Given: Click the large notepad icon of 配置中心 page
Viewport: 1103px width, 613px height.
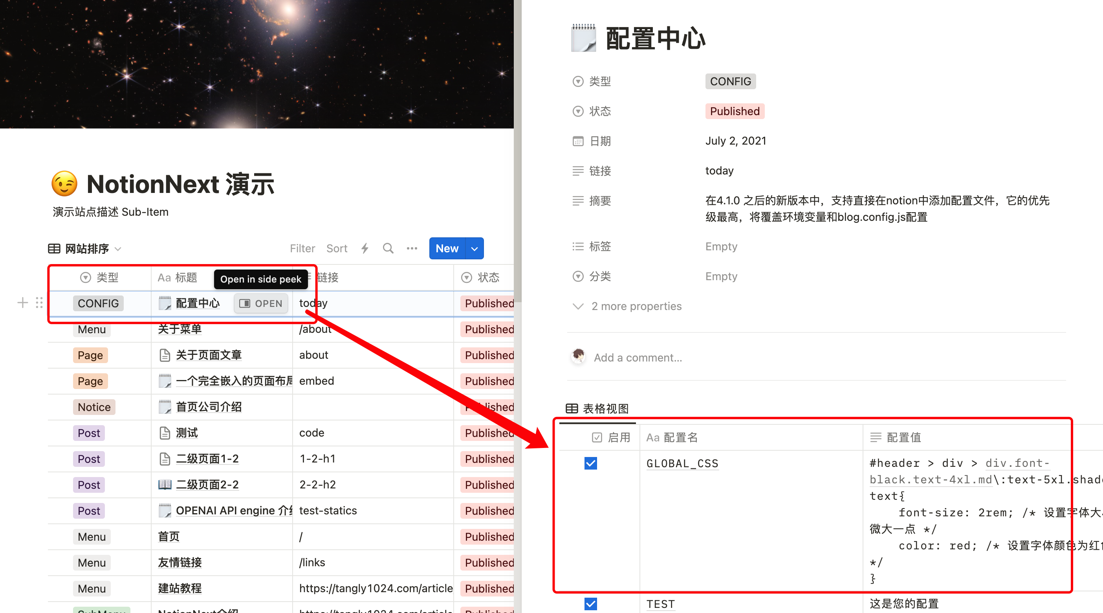Looking at the screenshot, I should tap(583, 38).
